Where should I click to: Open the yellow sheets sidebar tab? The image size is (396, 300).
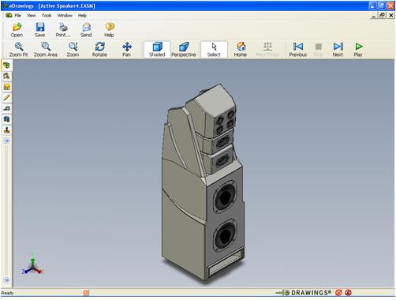(6, 87)
